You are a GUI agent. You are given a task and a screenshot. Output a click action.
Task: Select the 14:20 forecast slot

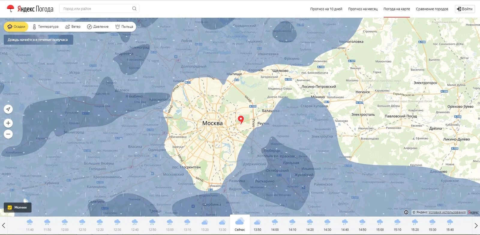tap(310, 225)
